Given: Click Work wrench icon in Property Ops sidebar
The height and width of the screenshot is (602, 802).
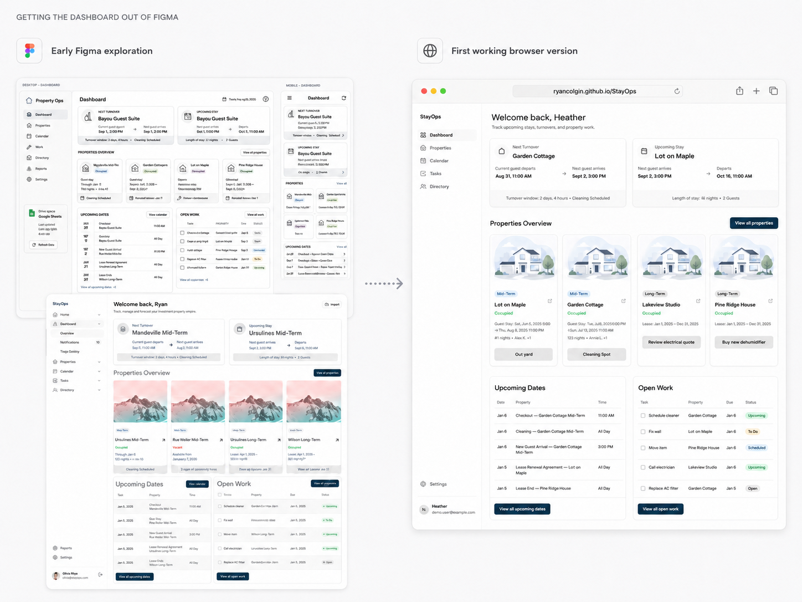Looking at the screenshot, I should [29, 147].
